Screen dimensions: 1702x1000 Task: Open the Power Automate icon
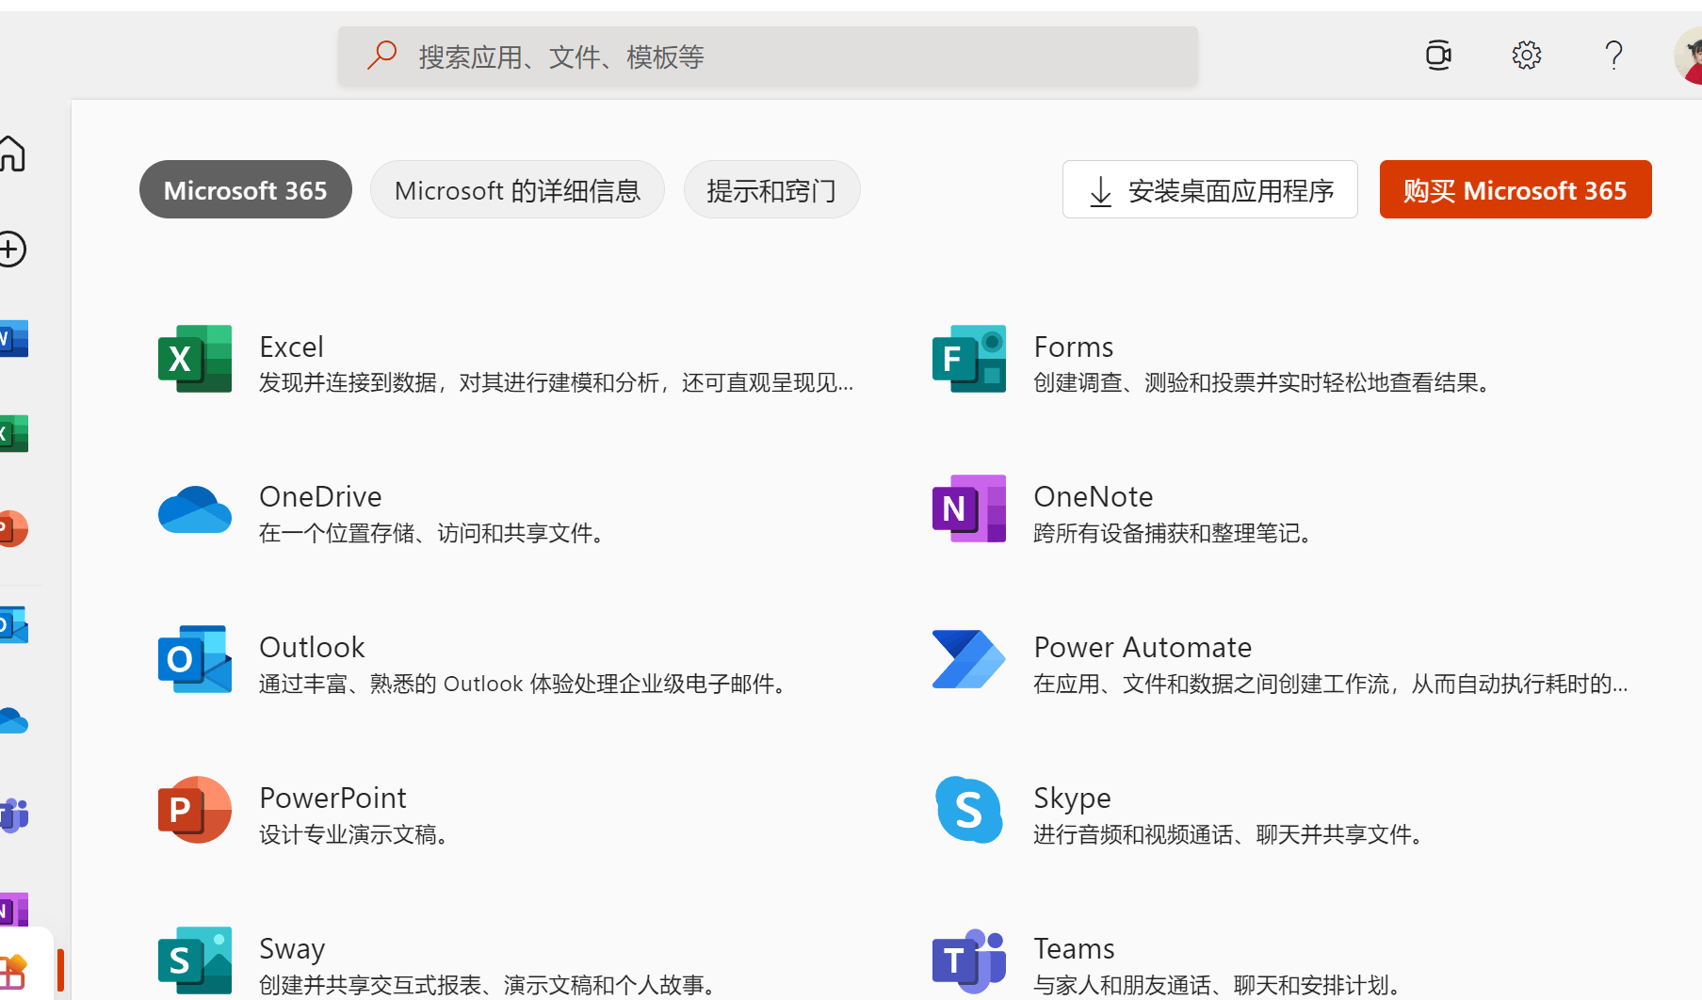[969, 659]
